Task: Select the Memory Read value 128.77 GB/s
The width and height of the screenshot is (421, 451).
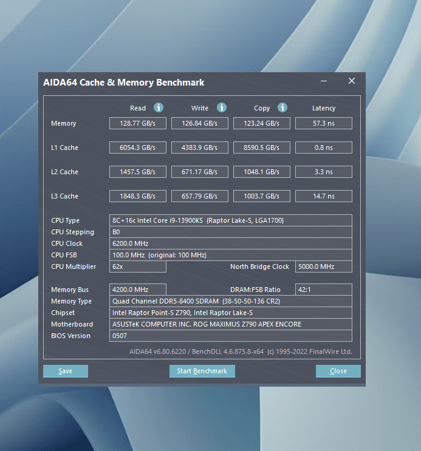Action: 138,123
